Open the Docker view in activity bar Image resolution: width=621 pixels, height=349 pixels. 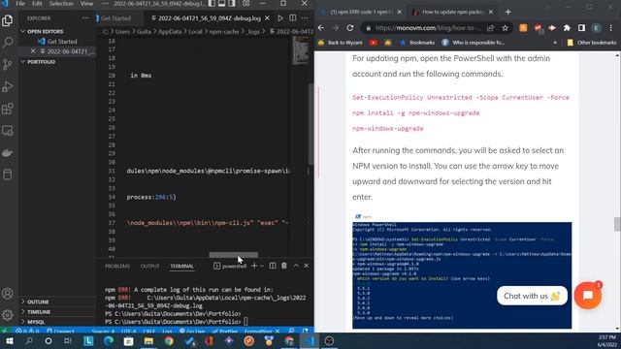[x=8, y=153]
